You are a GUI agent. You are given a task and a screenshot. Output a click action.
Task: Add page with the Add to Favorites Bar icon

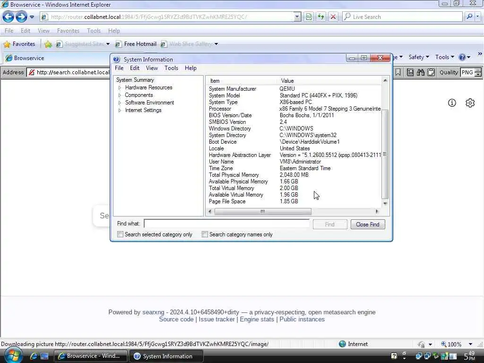pyautogui.click(x=48, y=44)
